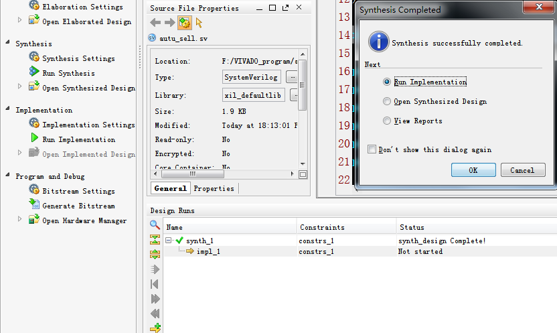This screenshot has height=333, width=557.
Task: Minimize Source File Properties panel
Action: point(259,8)
